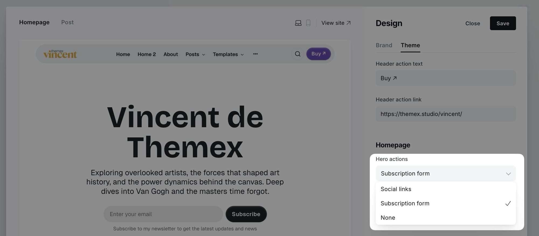Open View site link
Screen dimensions: 539x236
point(336,23)
